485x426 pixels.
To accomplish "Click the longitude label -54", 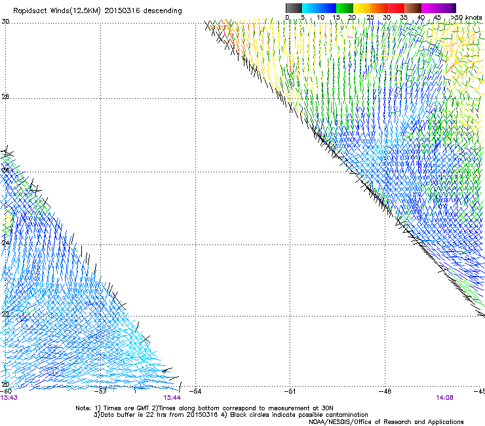I will pyautogui.click(x=195, y=391).
